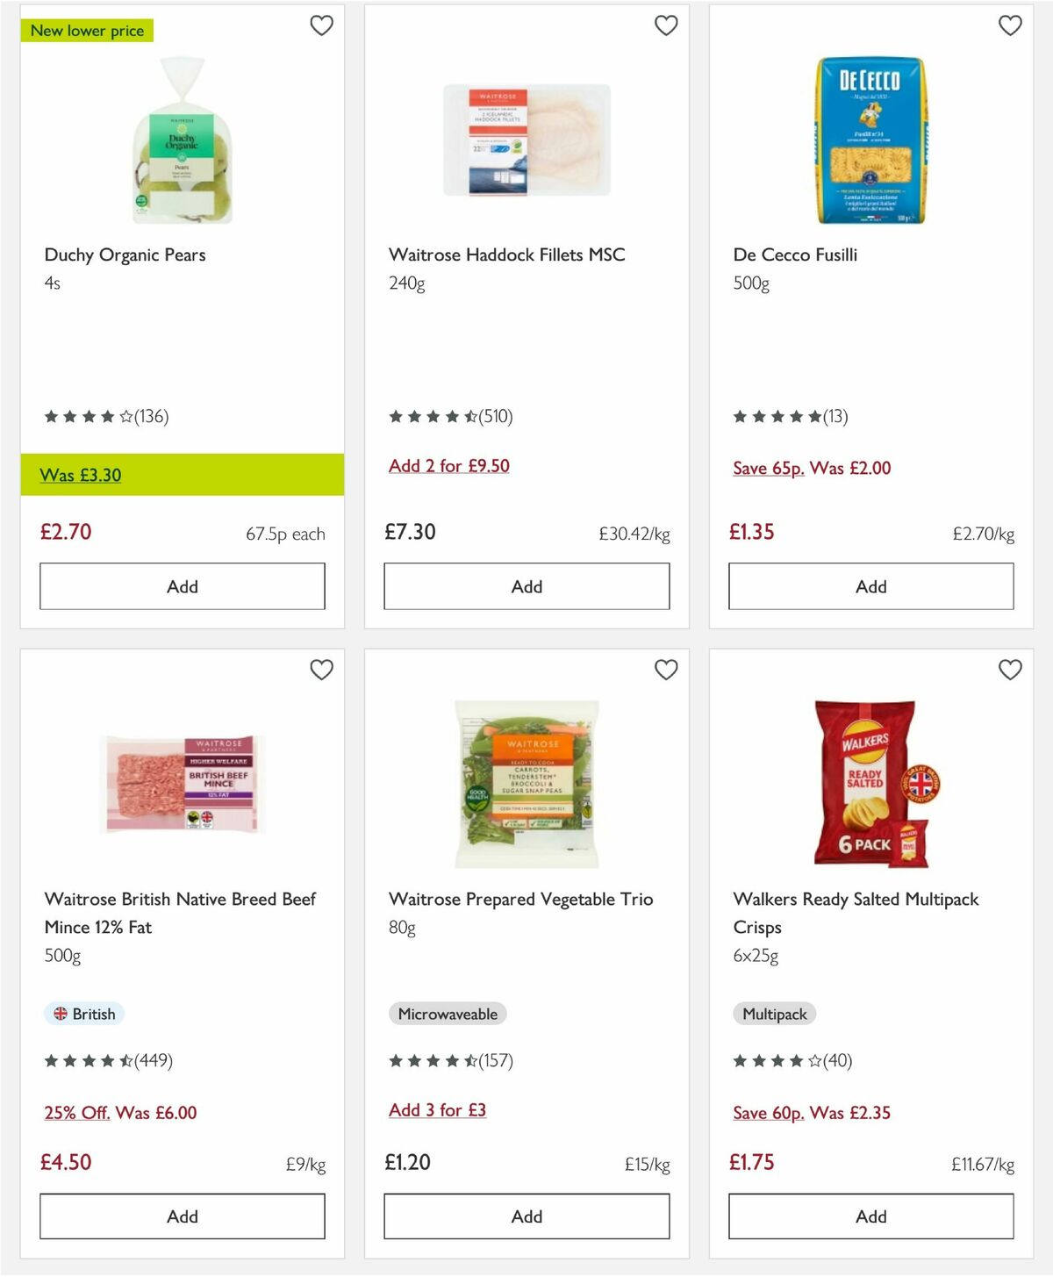The image size is (1053, 1277).
Task: Click star rating on Walkers crisps card
Action: coord(777,1060)
